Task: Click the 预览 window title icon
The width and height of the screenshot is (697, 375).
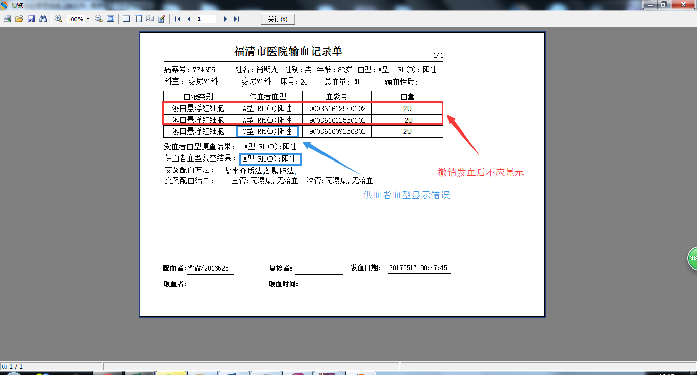Action: tap(5, 5)
